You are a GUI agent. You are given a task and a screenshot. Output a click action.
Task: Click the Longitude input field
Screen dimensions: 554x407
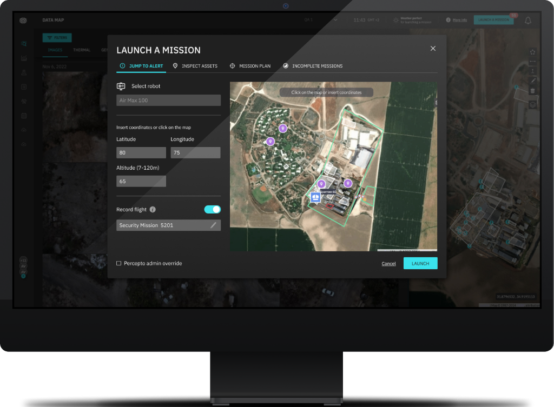pyautogui.click(x=195, y=153)
